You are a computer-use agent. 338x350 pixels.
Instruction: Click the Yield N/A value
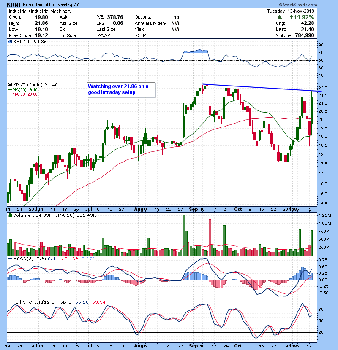175,29
